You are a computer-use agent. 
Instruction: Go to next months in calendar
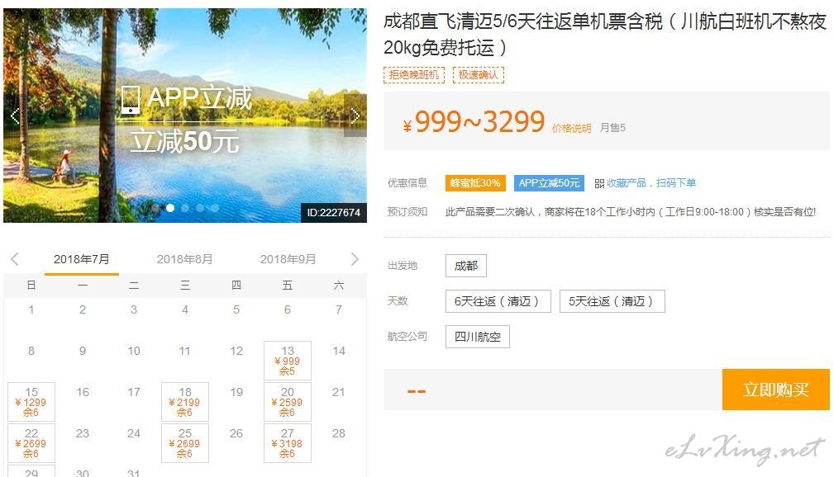point(355,259)
